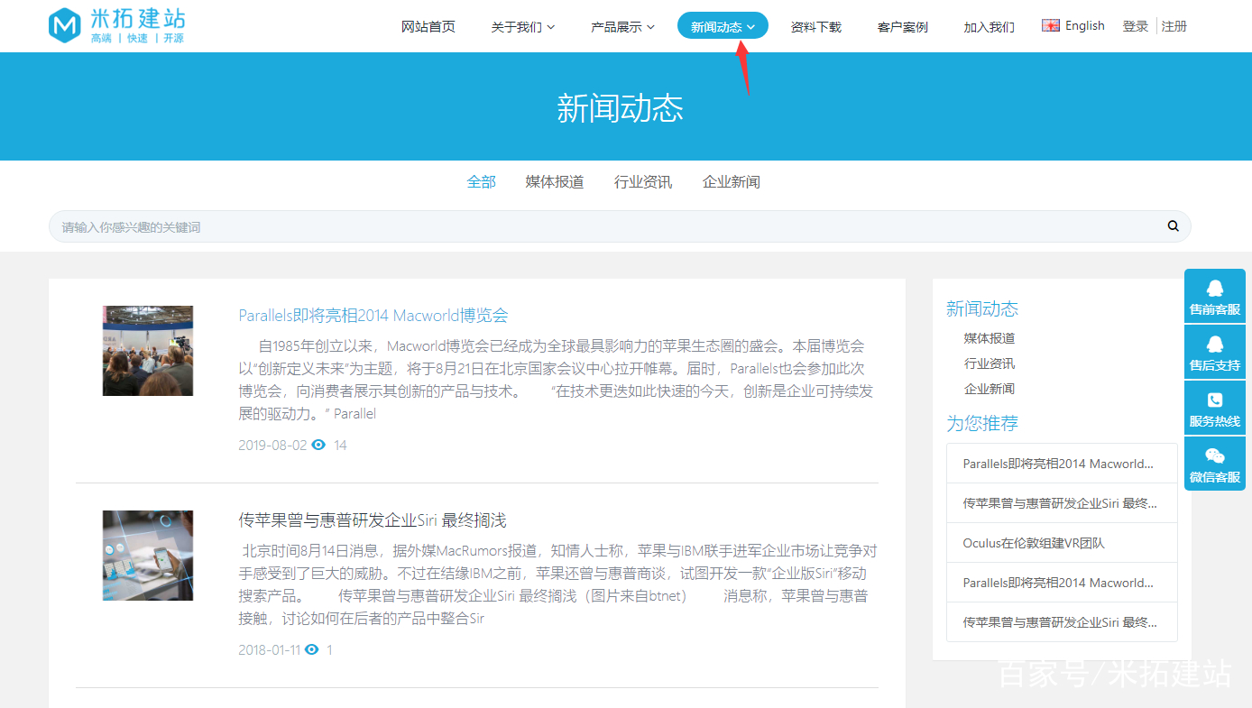Image resolution: width=1252 pixels, height=708 pixels.
Task: Open the 加入我们 navigation item
Action: tap(989, 27)
